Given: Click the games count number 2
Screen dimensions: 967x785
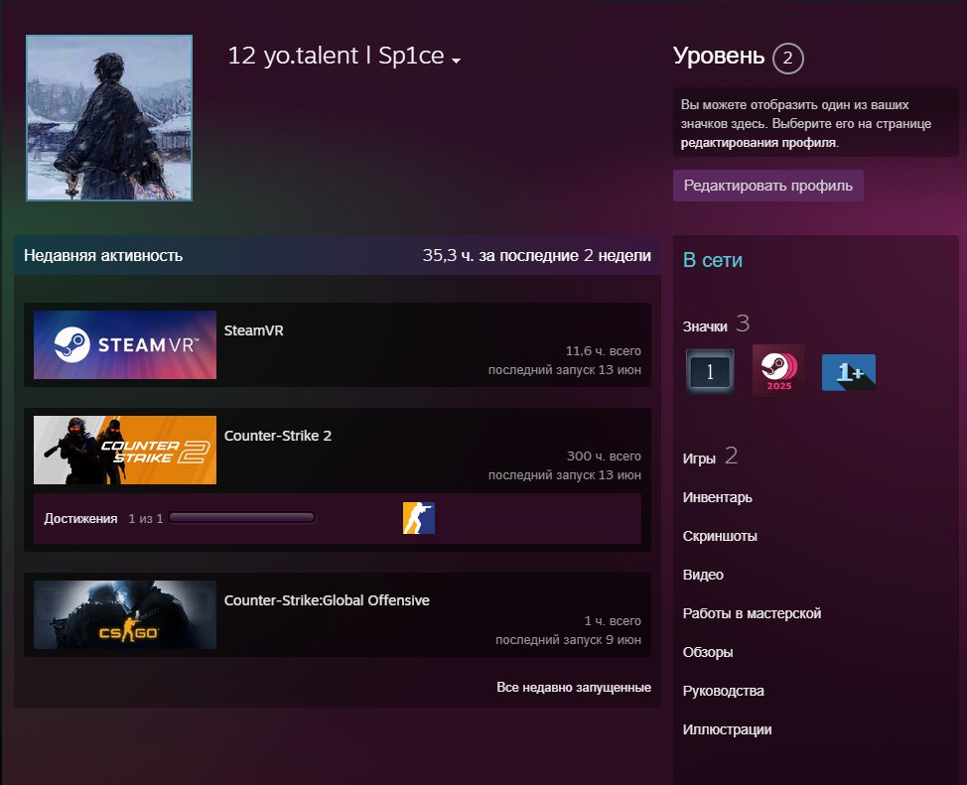Looking at the screenshot, I should (x=731, y=456).
